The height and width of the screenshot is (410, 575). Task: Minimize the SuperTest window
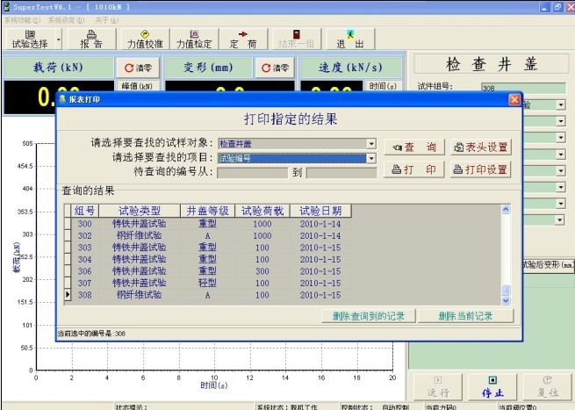pos(544,7)
